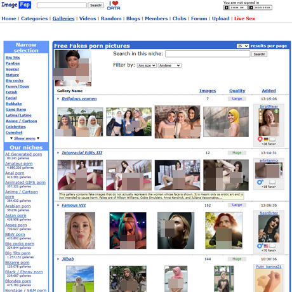This screenshot has height=292, width=292.
Task: Click the German flag icon under BirgitMeier
Action: point(266,139)
